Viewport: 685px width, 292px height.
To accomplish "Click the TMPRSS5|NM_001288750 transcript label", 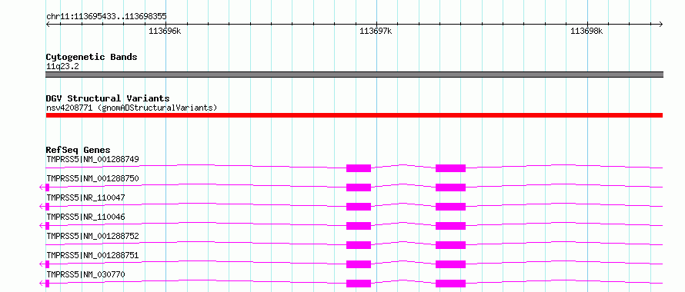I will (x=92, y=179).
